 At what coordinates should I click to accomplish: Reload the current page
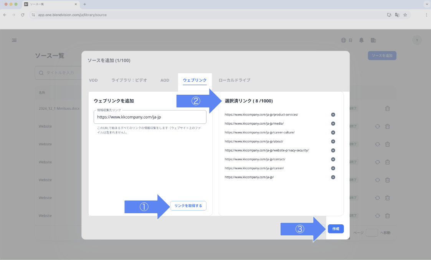click(23, 15)
